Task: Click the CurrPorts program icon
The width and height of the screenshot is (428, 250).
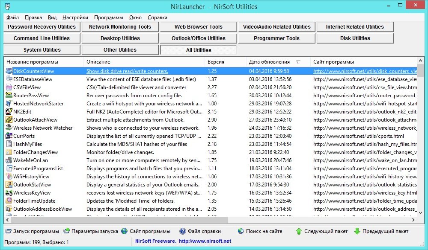Action: click(x=9, y=136)
